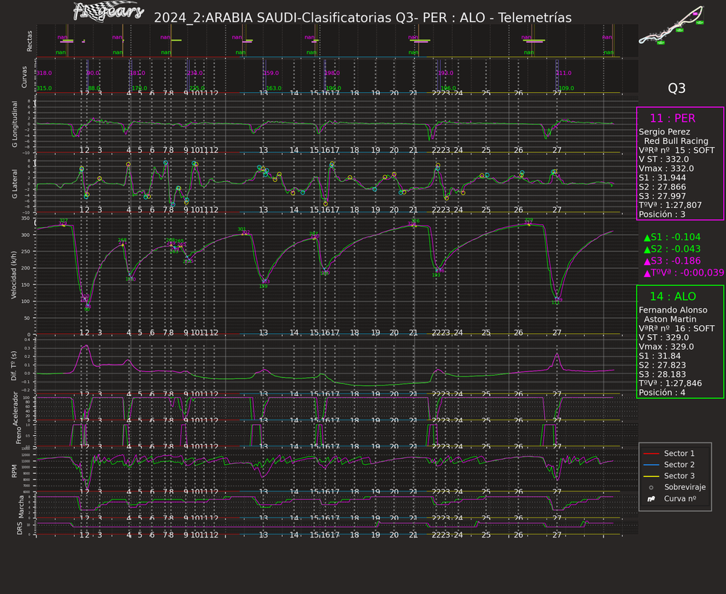Select the 233.0 value in Curvas row
This screenshot has height=594, width=726.
[x=194, y=74]
